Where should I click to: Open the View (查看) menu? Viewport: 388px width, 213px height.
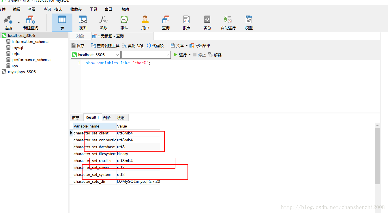[32, 9]
